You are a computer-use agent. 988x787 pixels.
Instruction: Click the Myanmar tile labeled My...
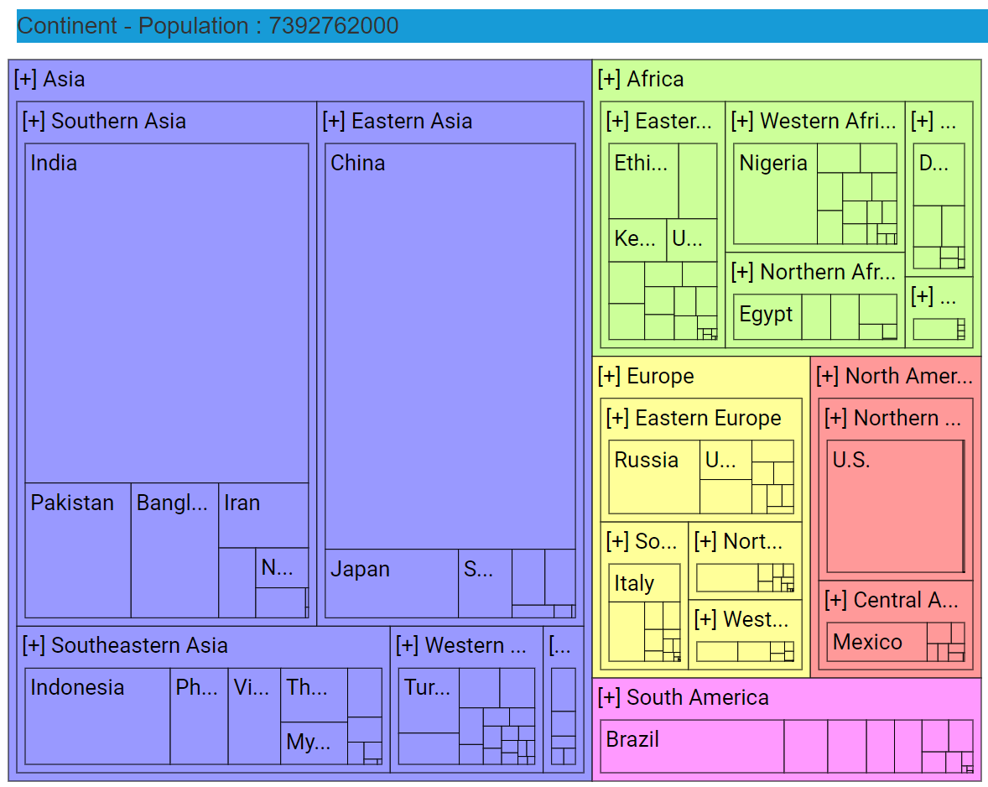[314, 743]
